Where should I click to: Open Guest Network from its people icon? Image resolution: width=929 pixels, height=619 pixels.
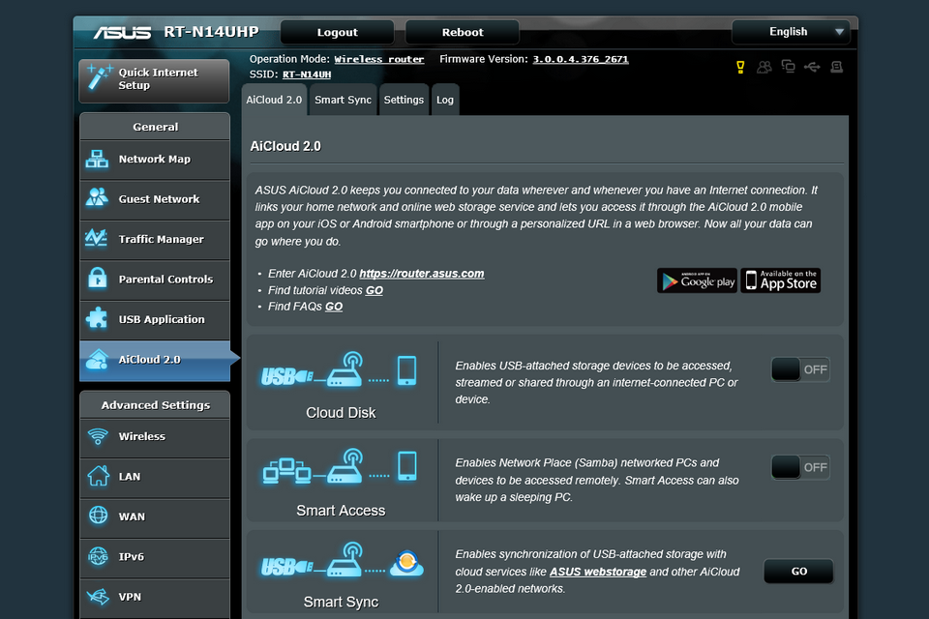[x=97, y=197]
